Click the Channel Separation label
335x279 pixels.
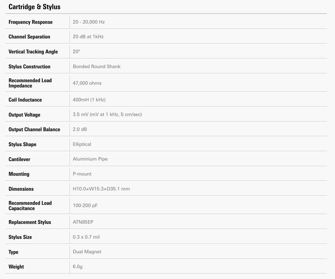tap(29, 37)
